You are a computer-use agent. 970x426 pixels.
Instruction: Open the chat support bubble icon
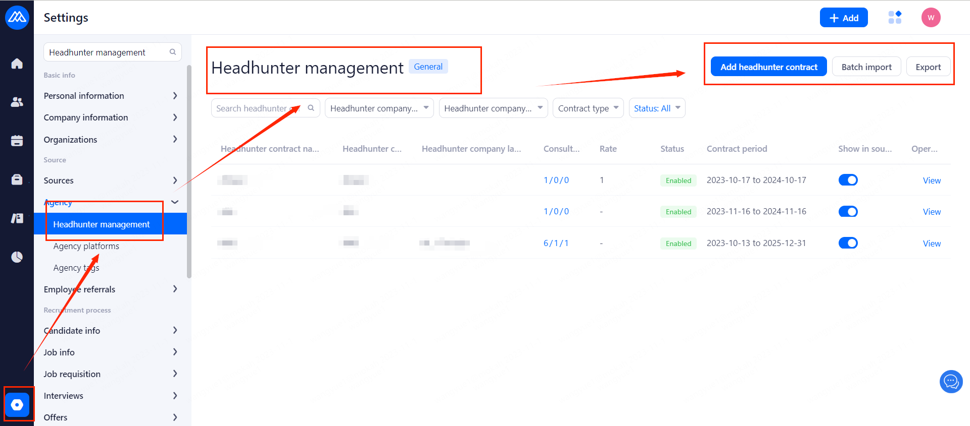951,382
